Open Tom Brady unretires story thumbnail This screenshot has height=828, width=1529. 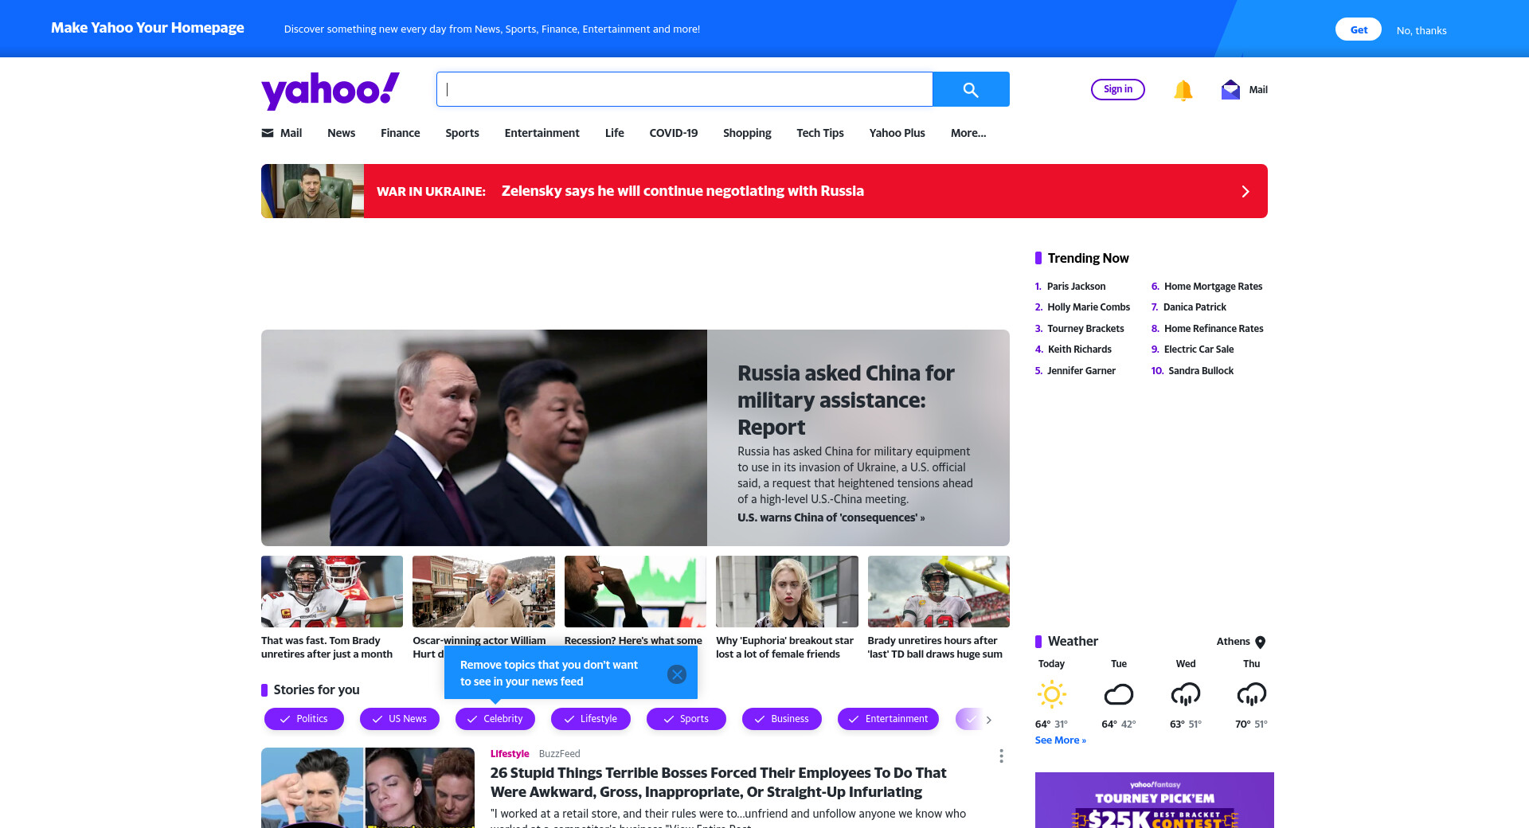coord(332,592)
